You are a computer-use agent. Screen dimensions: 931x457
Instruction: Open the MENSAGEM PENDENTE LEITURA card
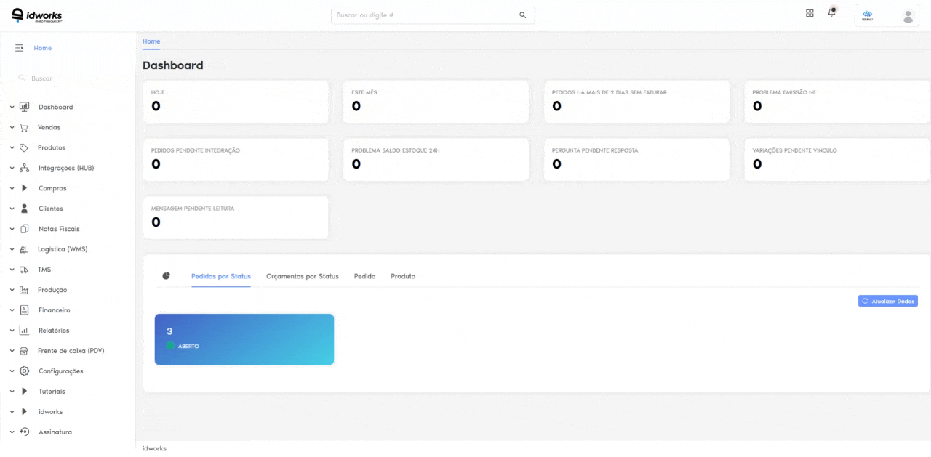click(235, 218)
